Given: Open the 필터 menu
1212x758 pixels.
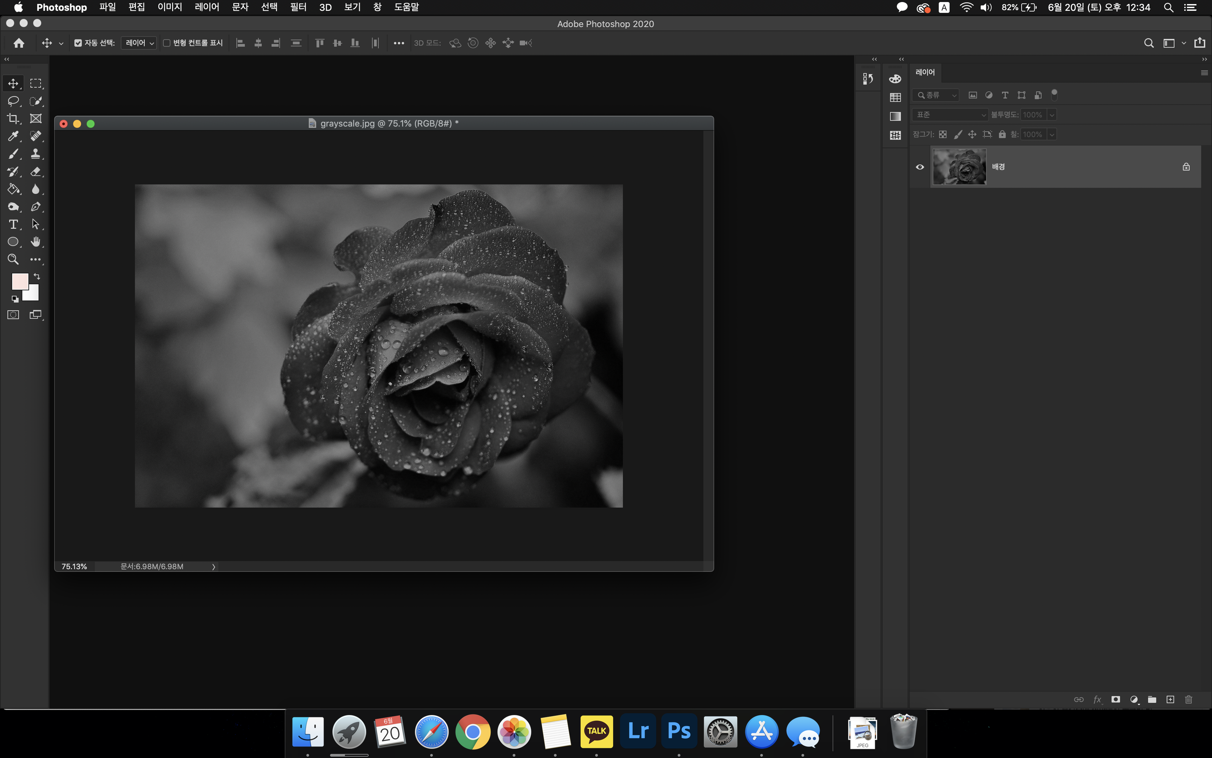Looking at the screenshot, I should pos(298,7).
